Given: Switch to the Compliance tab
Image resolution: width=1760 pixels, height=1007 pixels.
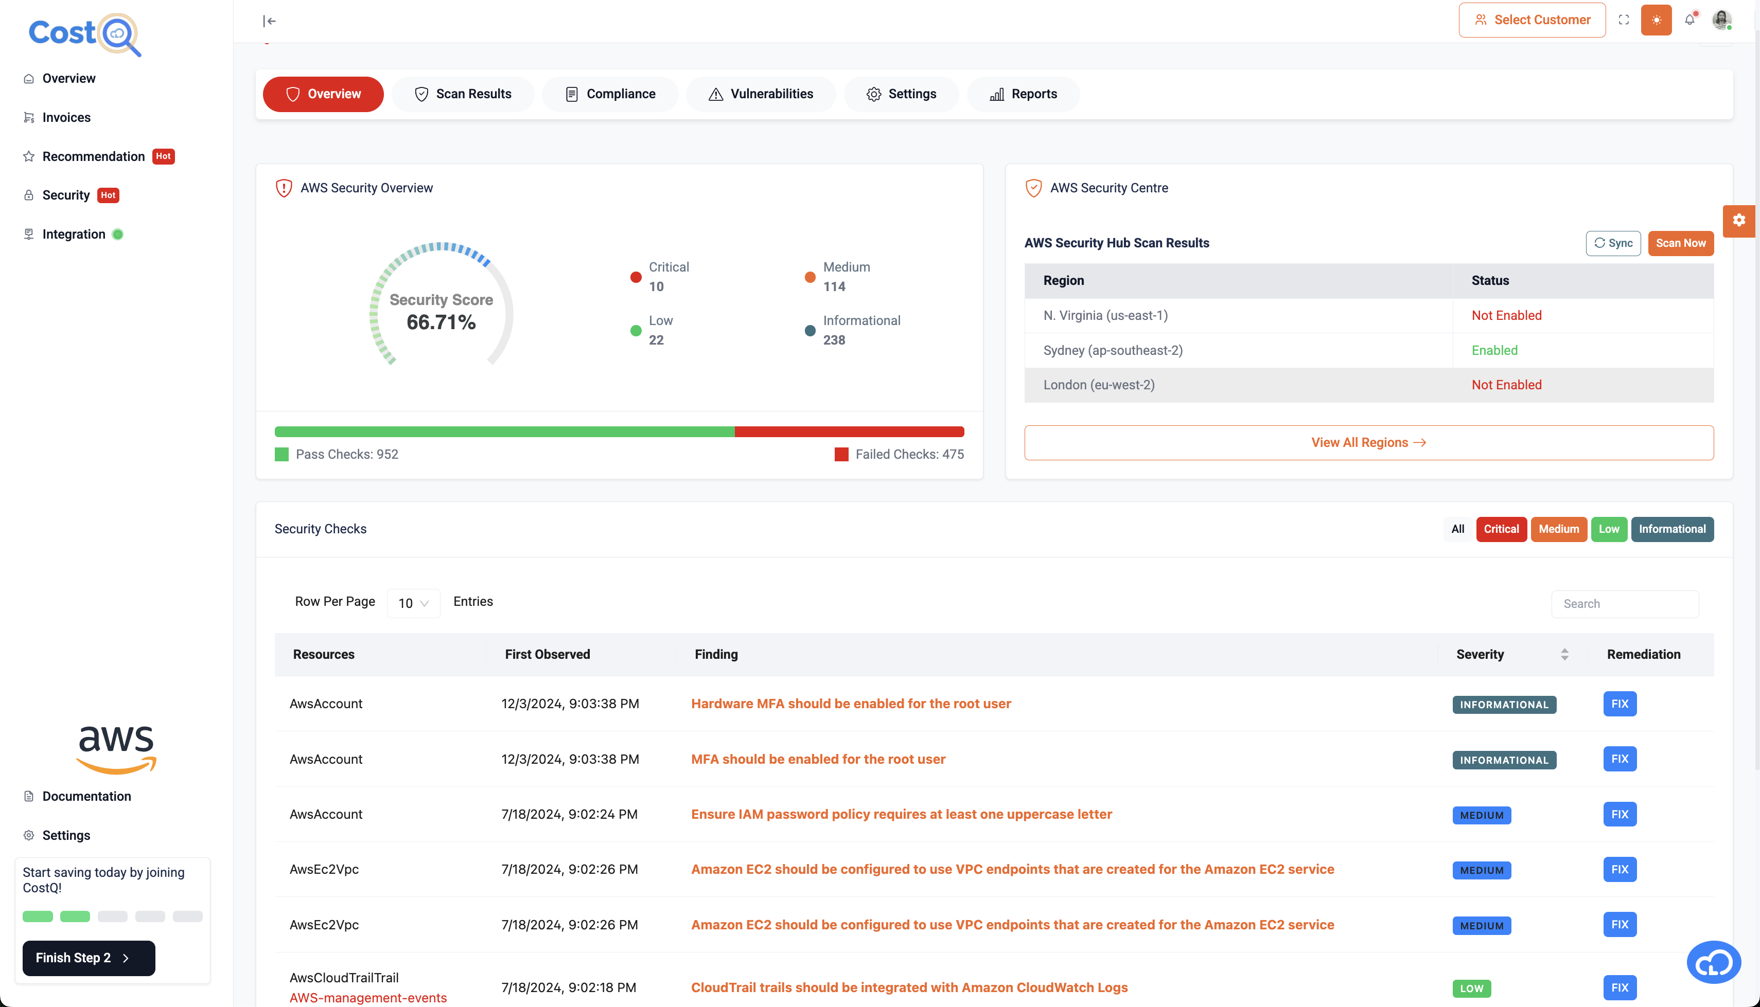Looking at the screenshot, I should (610, 94).
